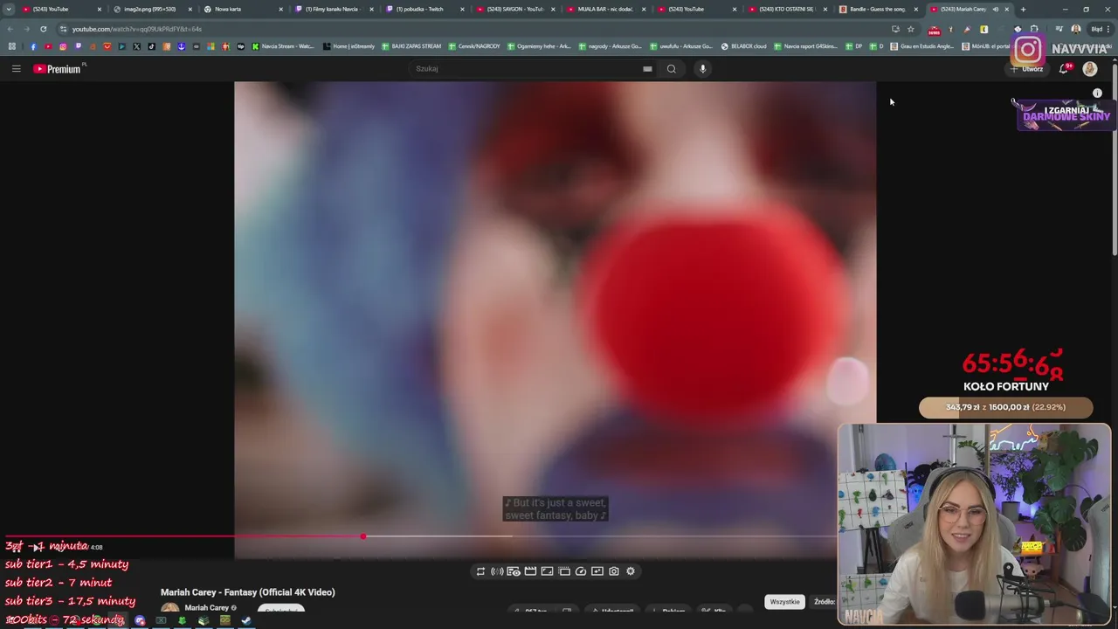Switch to the Bandle - Guess the song tab

877,9
